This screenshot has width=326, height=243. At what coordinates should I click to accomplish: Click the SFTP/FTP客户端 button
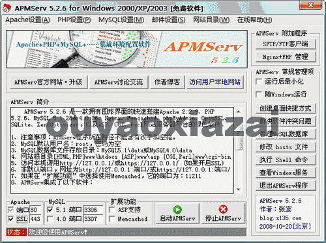(286, 44)
